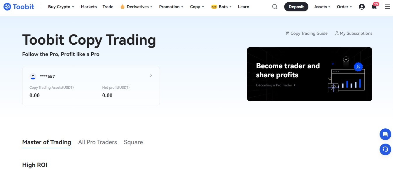Image resolution: width=393 pixels, height=169 pixels.
Task: Open the live chat bubble icon
Action: coord(385,134)
